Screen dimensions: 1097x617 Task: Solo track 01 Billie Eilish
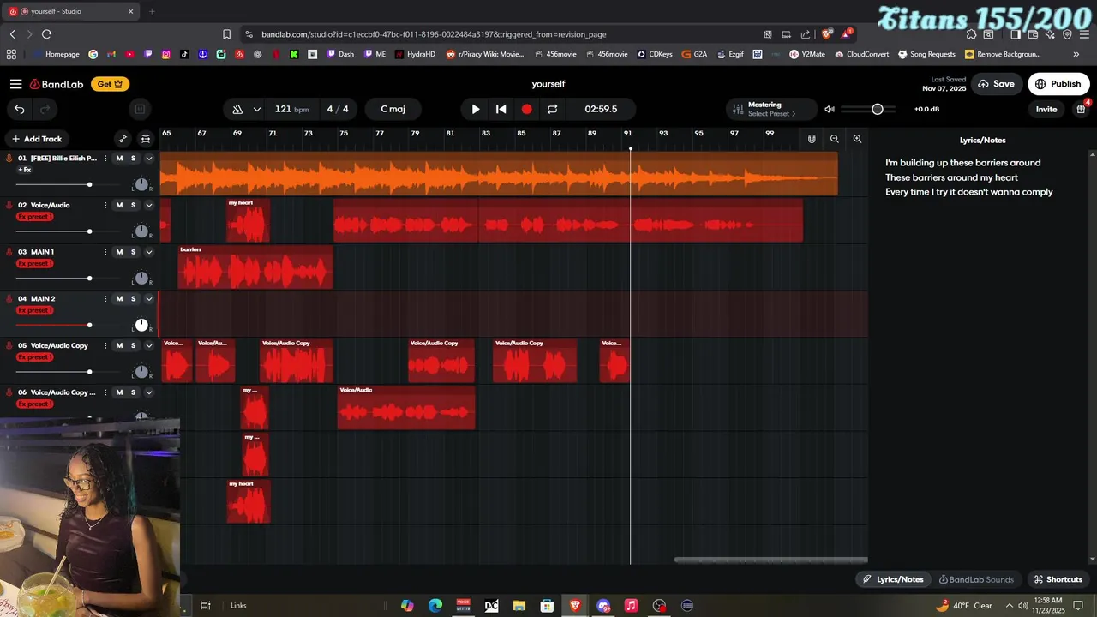133,159
